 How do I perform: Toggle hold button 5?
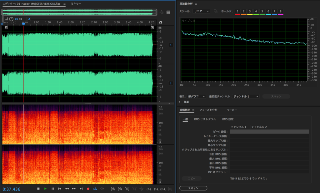coord(262,12)
